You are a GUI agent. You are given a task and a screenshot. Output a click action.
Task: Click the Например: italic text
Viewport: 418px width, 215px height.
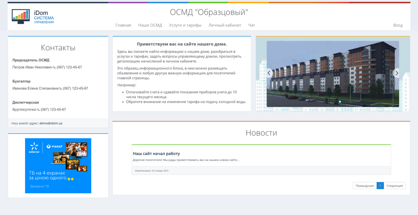(127, 85)
